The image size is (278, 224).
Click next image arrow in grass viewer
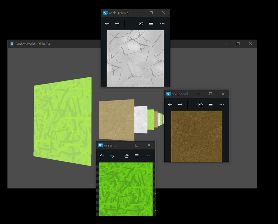pyautogui.click(x=112, y=156)
